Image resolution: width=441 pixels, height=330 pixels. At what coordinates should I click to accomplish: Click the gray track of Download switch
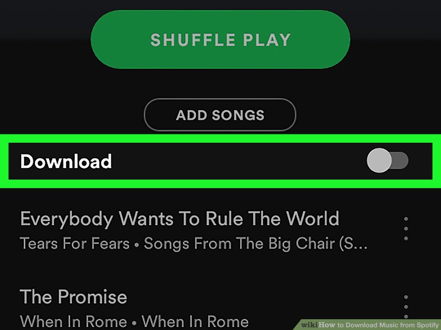click(x=400, y=160)
